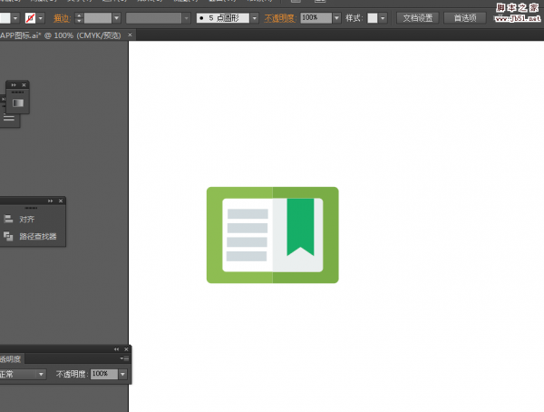Click the stroke color swatch with red slash
This screenshot has height=412, width=544.
(x=32, y=17)
